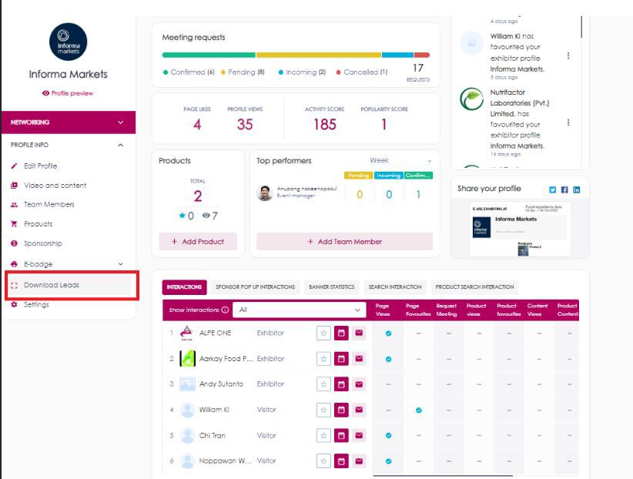
Task: Open options menu for William Ki notification
Action: [568, 55]
